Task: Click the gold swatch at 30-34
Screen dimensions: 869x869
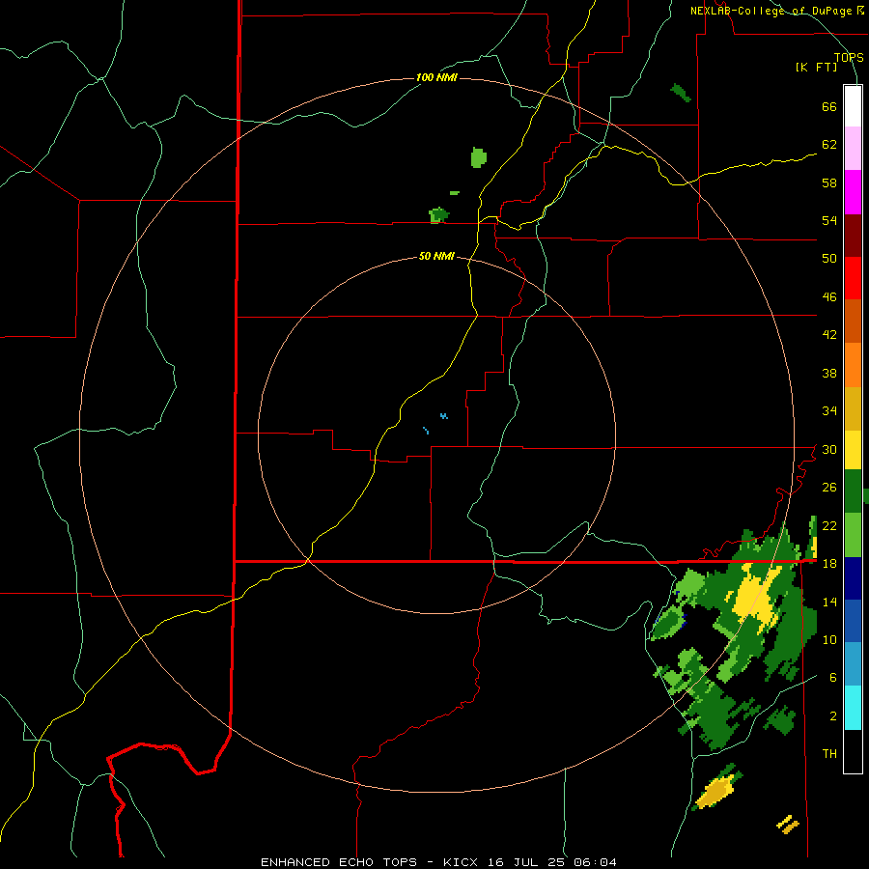Action: point(853,409)
